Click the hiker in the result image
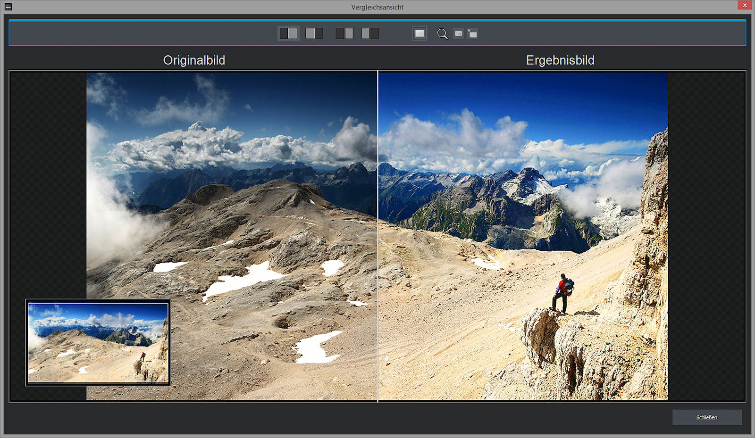The width and height of the screenshot is (755, 438). coord(562,293)
